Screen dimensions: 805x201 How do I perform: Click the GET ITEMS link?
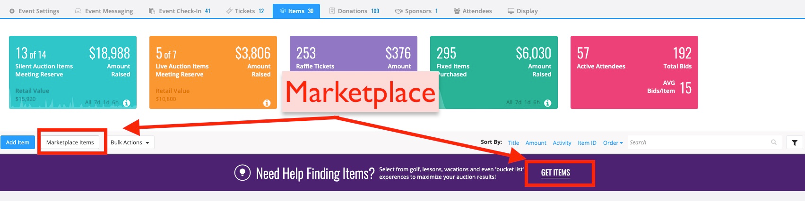click(x=555, y=173)
